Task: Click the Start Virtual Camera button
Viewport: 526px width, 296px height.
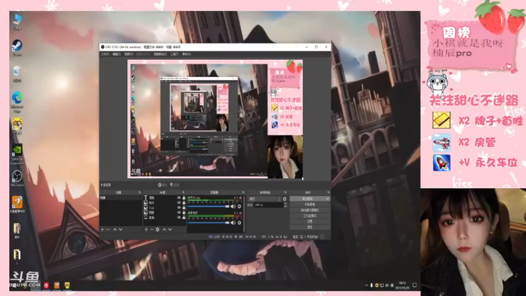Action: click(310, 210)
